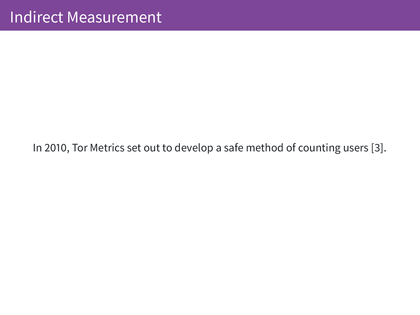
Task: Click the word Indirect in title
Action: pos(36,17)
